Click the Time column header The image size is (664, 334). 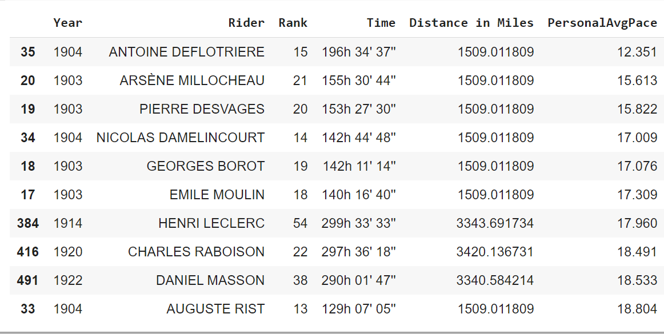point(381,23)
